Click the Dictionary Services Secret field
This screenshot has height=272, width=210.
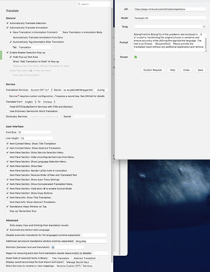89,116
